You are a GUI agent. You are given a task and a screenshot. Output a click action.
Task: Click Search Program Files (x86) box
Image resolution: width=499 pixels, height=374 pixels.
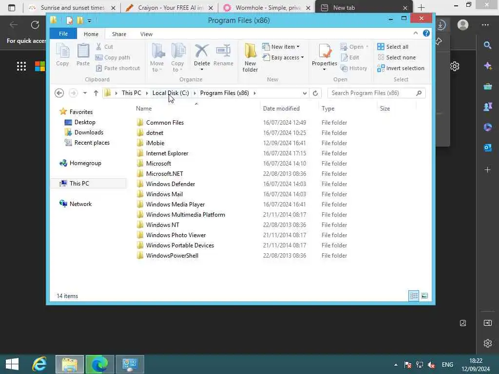[377, 93]
